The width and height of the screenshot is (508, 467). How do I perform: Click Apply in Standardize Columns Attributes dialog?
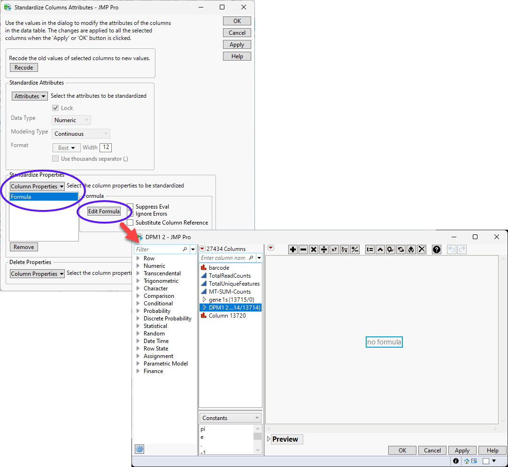237,45
